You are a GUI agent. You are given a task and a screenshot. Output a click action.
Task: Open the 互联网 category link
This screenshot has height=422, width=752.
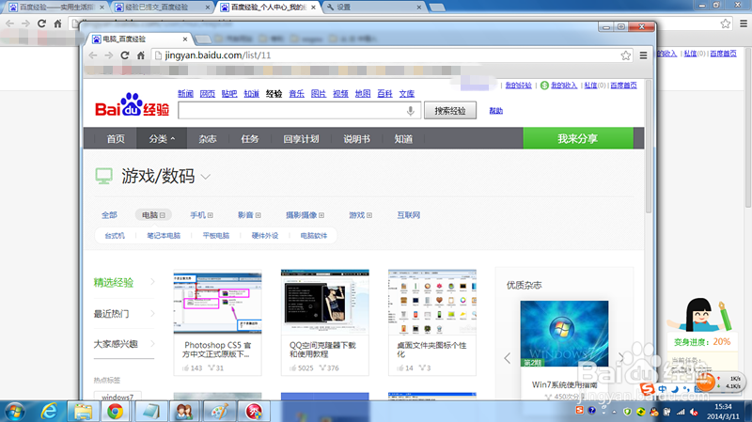pyautogui.click(x=408, y=215)
